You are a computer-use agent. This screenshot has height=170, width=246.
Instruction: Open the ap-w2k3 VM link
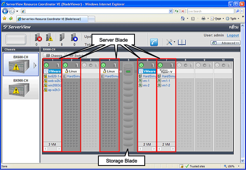tap(55, 90)
